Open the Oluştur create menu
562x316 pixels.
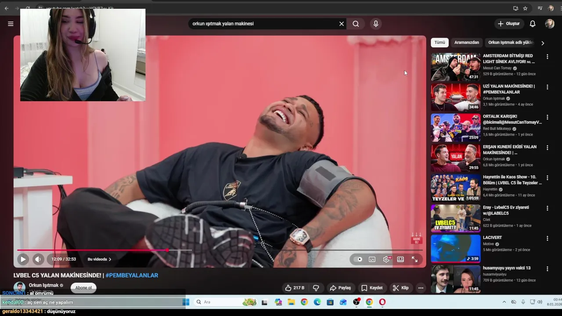[508, 24]
